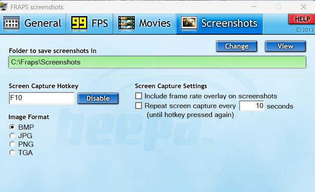Select TGA image format
Image resolution: width=315 pixels, height=192 pixels.
(12, 153)
